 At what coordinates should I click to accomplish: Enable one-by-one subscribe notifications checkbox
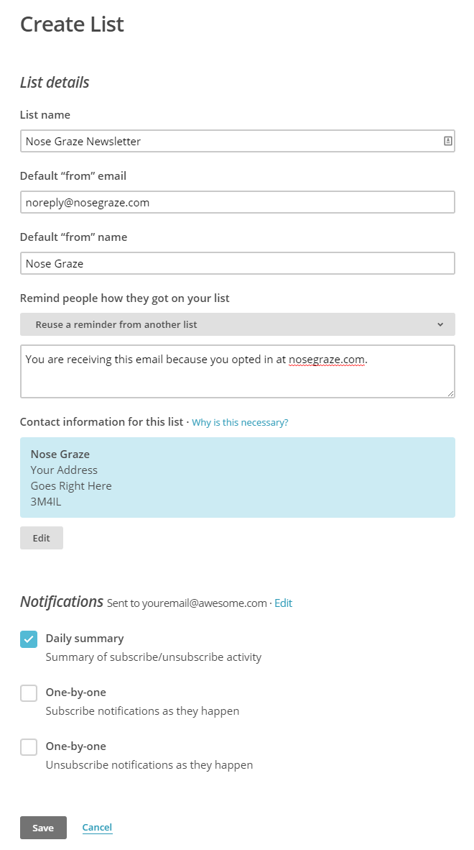[29, 693]
